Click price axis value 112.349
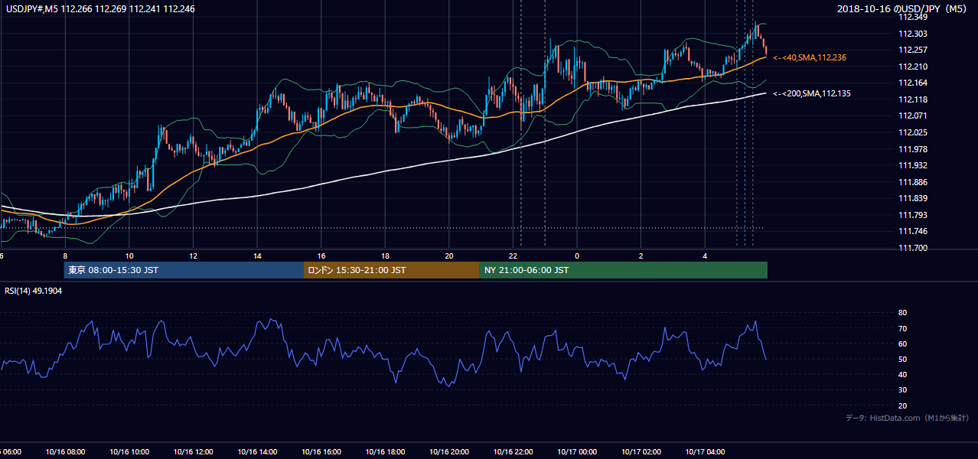Screen dimensions: 978x459 (913, 17)
